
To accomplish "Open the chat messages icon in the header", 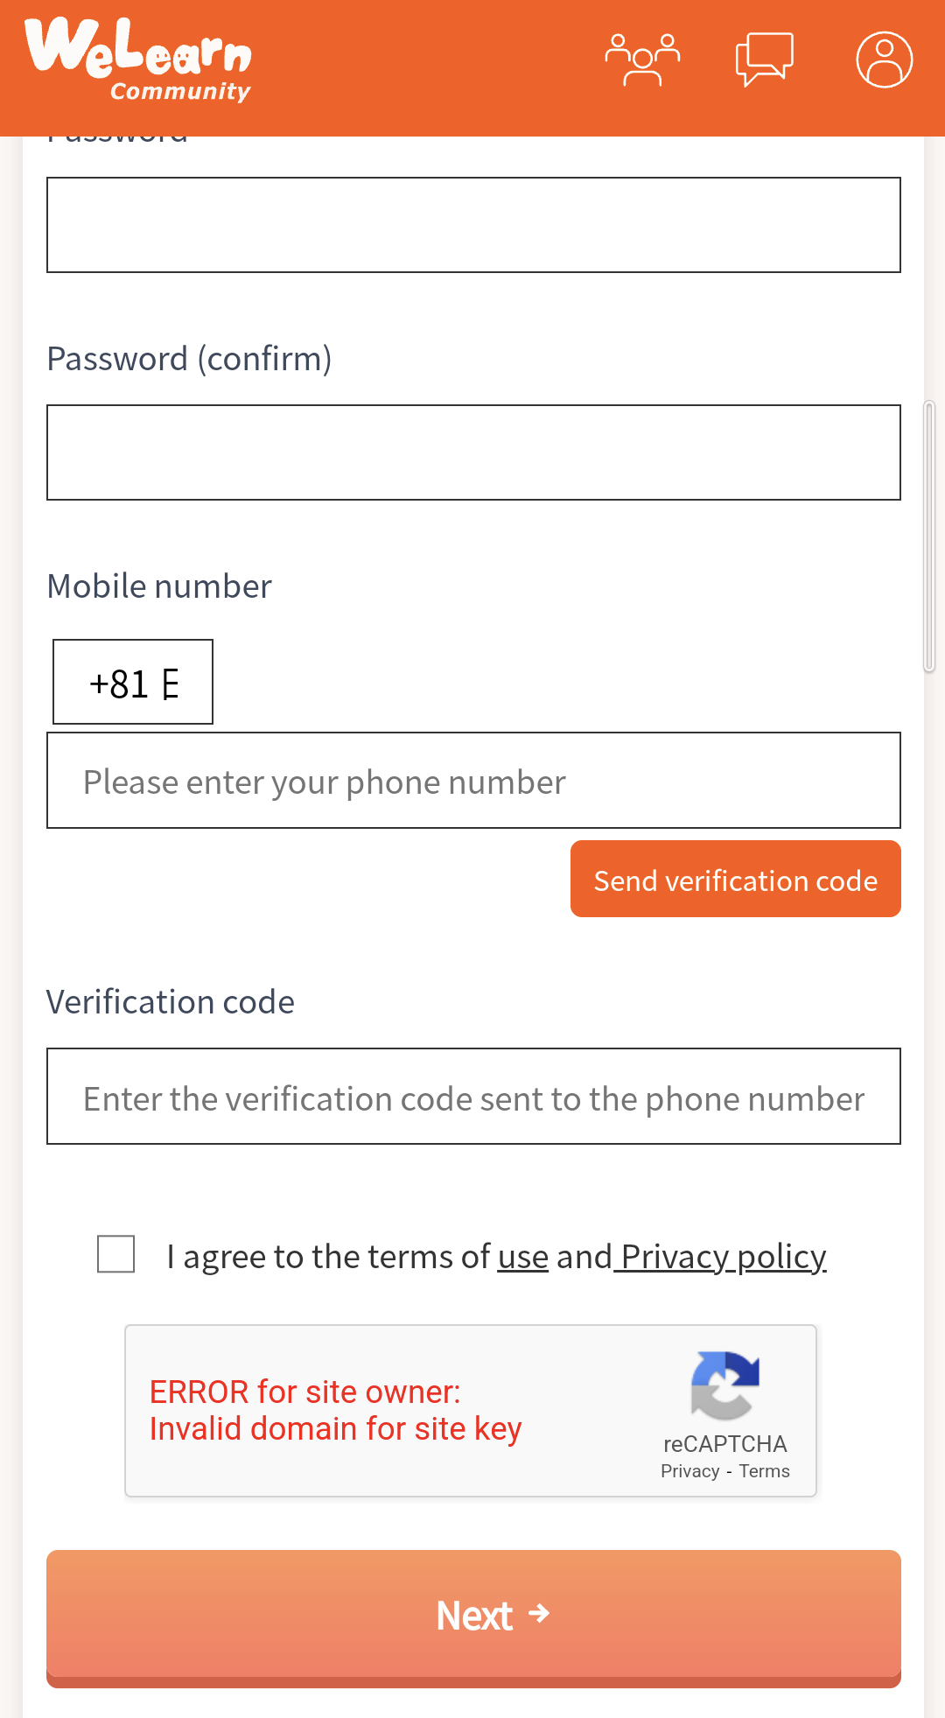I will click(x=766, y=58).
